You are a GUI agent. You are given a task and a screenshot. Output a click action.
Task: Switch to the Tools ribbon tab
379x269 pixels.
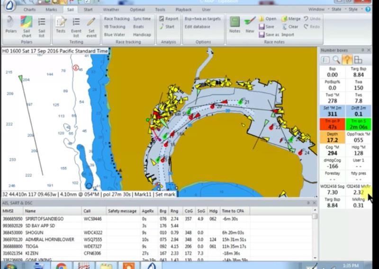(x=160, y=9)
